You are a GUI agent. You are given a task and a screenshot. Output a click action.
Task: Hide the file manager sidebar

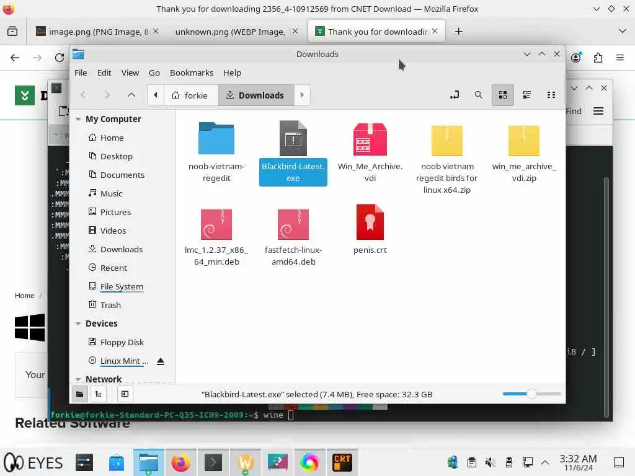click(x=125, y=394)
